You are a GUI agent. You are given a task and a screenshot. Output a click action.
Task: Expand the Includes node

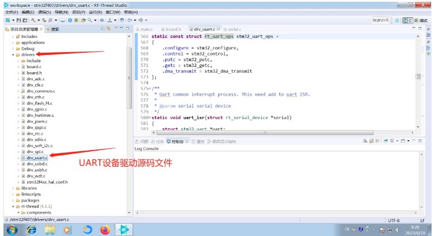pos(13,36)
